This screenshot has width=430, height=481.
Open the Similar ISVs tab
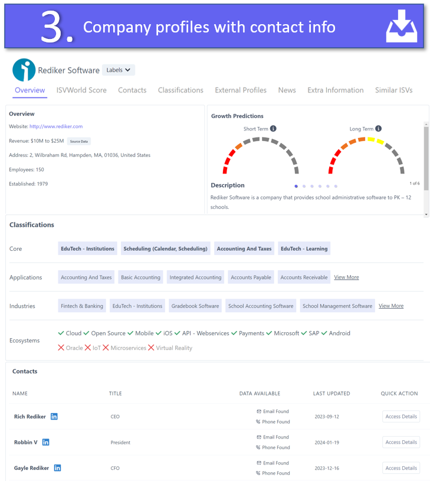(393, 90)
